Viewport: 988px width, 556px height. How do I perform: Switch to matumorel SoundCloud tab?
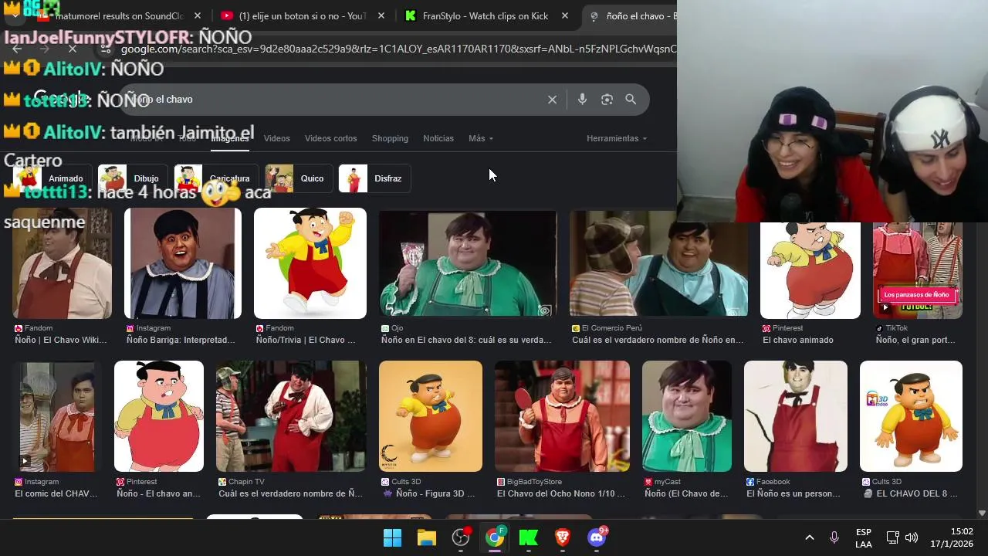[120, 15]
